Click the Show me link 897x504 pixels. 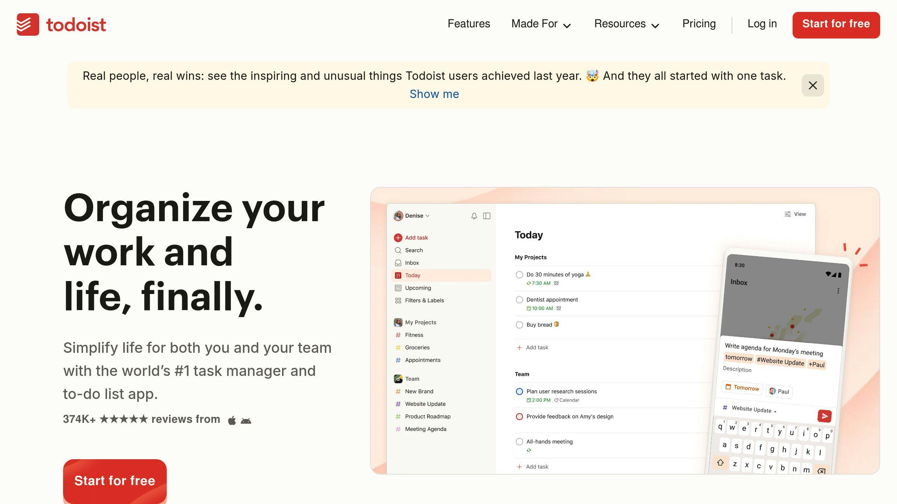[434, 94]
